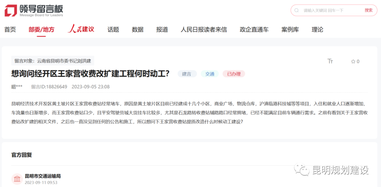This screenshot has width=381, height=187.
Task: Open the 人民建议 section
Action: pos(81,29)
